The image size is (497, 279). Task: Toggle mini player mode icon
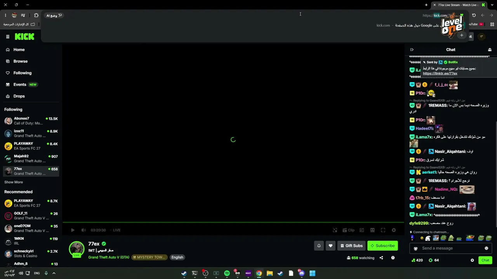click(335, 230)
